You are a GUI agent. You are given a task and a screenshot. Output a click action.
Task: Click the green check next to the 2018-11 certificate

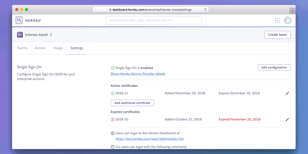pyautogui.click(x=112, y=93)
